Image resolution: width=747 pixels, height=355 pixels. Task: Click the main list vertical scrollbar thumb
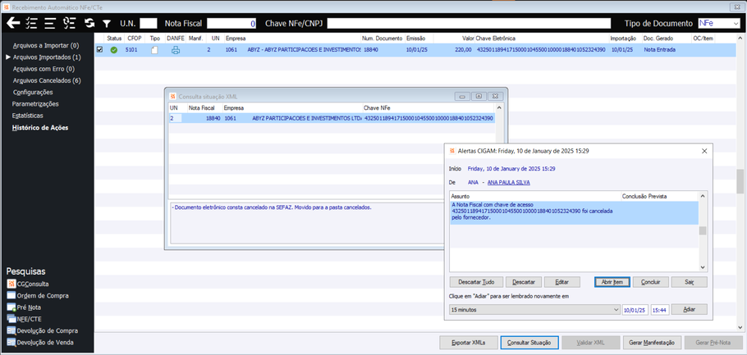coord(740,181)
